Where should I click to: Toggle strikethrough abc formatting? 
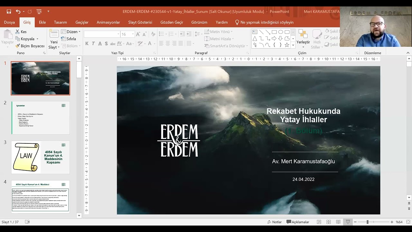pyautogui.click(x=113, y=43)
